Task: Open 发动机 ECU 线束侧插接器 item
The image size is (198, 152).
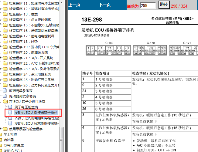Action: click(37, 123)
